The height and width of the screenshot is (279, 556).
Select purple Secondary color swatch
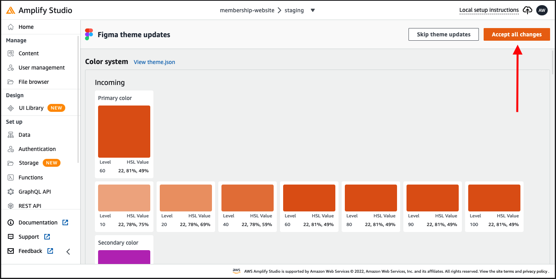[x=124, y=257]
